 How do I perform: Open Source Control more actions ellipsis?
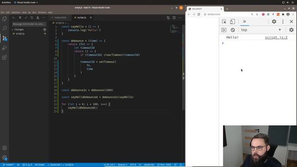coord(44,18)
